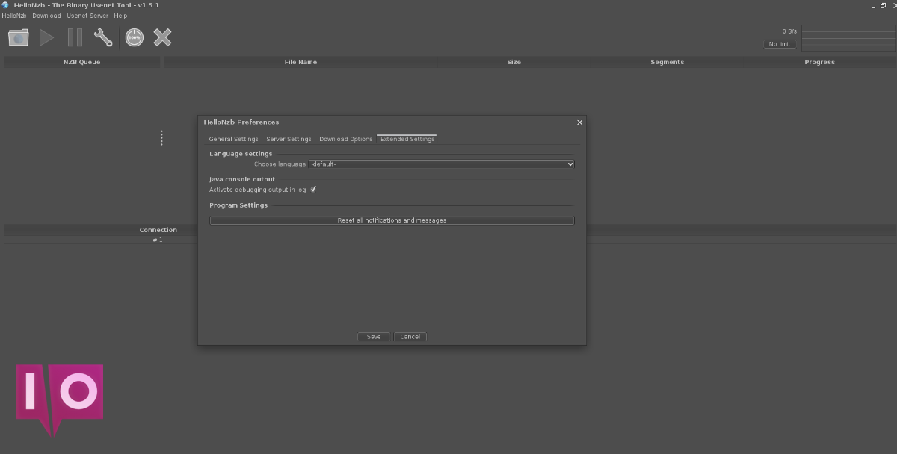Click Reset all notifications and messages

(392, 220)
